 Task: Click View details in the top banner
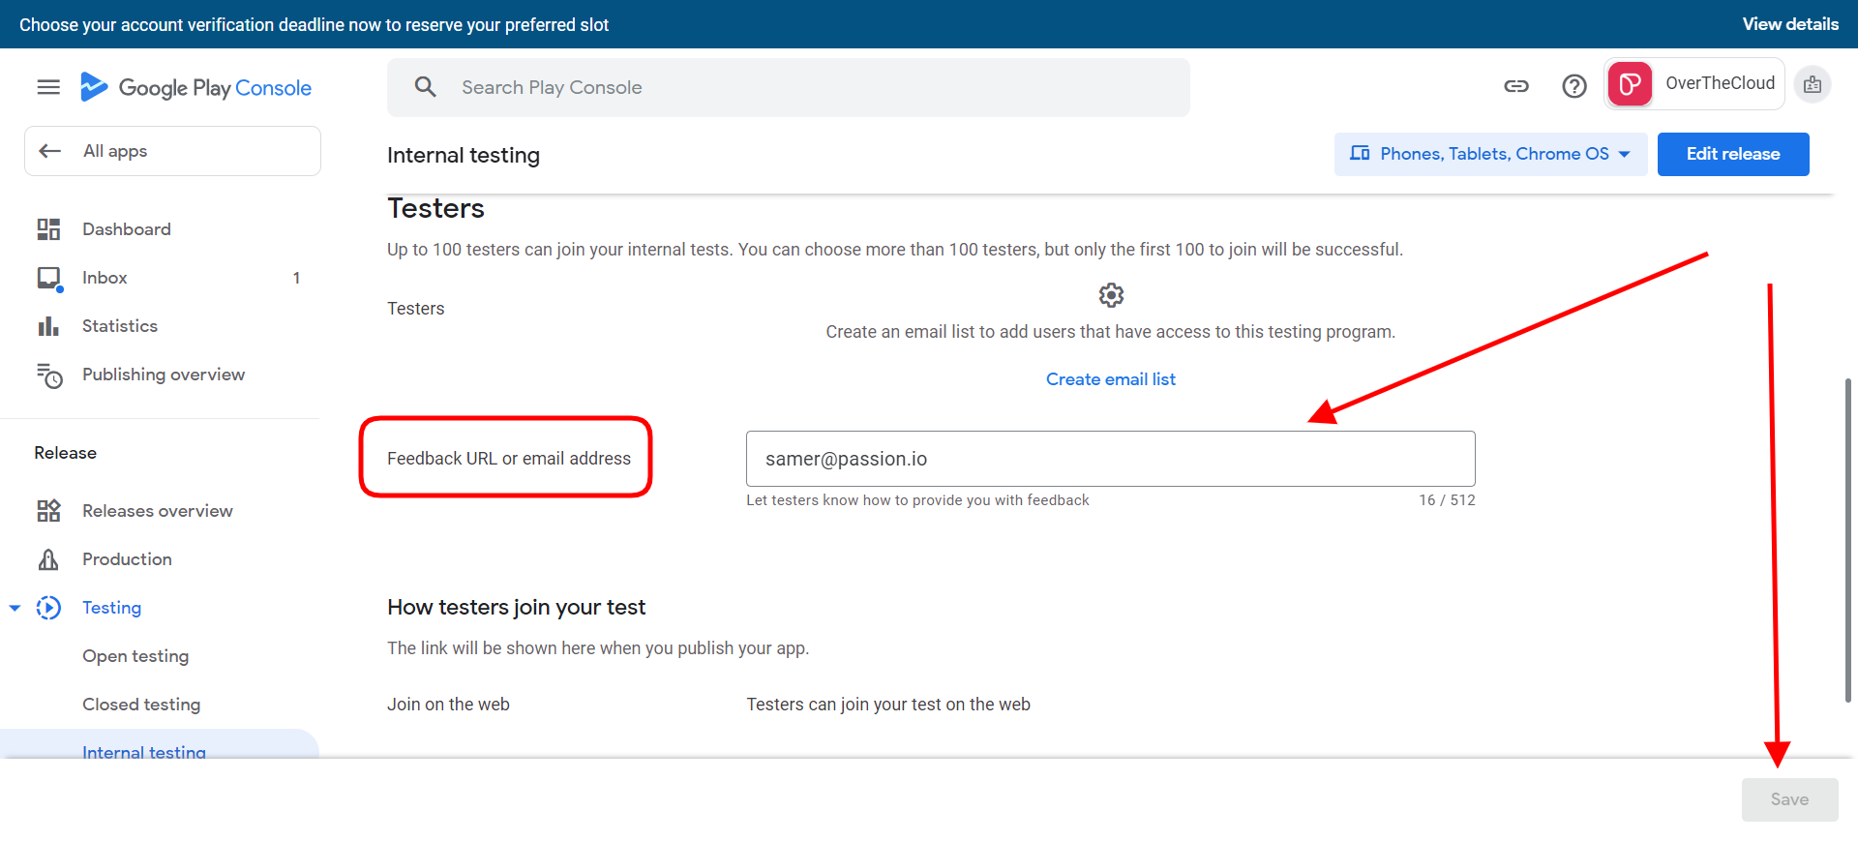[x=1789, y=24]
